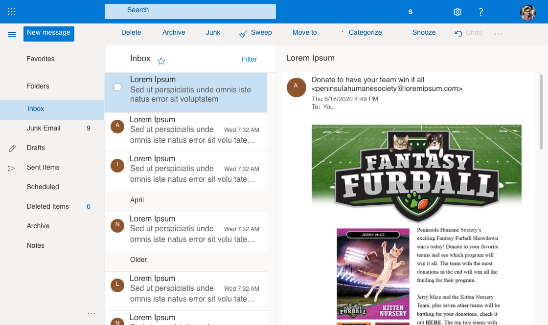The image size is (548, 325).
Task: Click avatar N under April group
Action: (x=117, y=225)
